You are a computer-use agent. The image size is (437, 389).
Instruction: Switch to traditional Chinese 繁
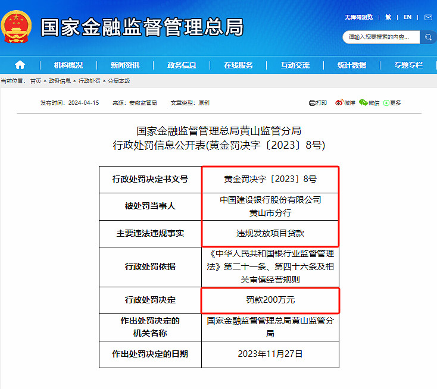tap(388, 17)
